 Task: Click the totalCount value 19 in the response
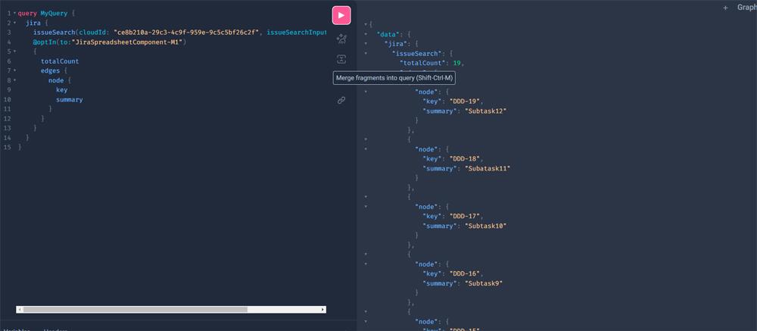456,64
